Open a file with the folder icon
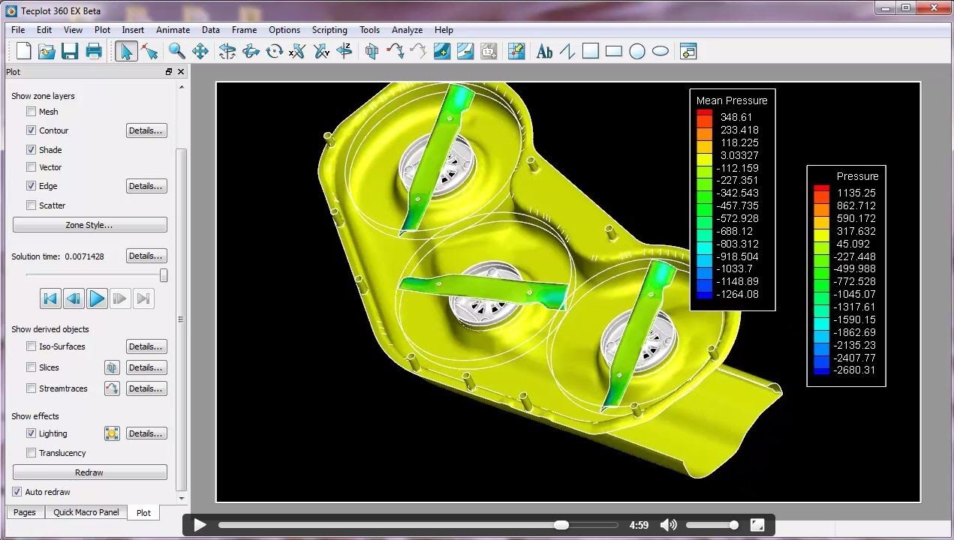This screenshot has width=954, height=540. pos(47,51)
